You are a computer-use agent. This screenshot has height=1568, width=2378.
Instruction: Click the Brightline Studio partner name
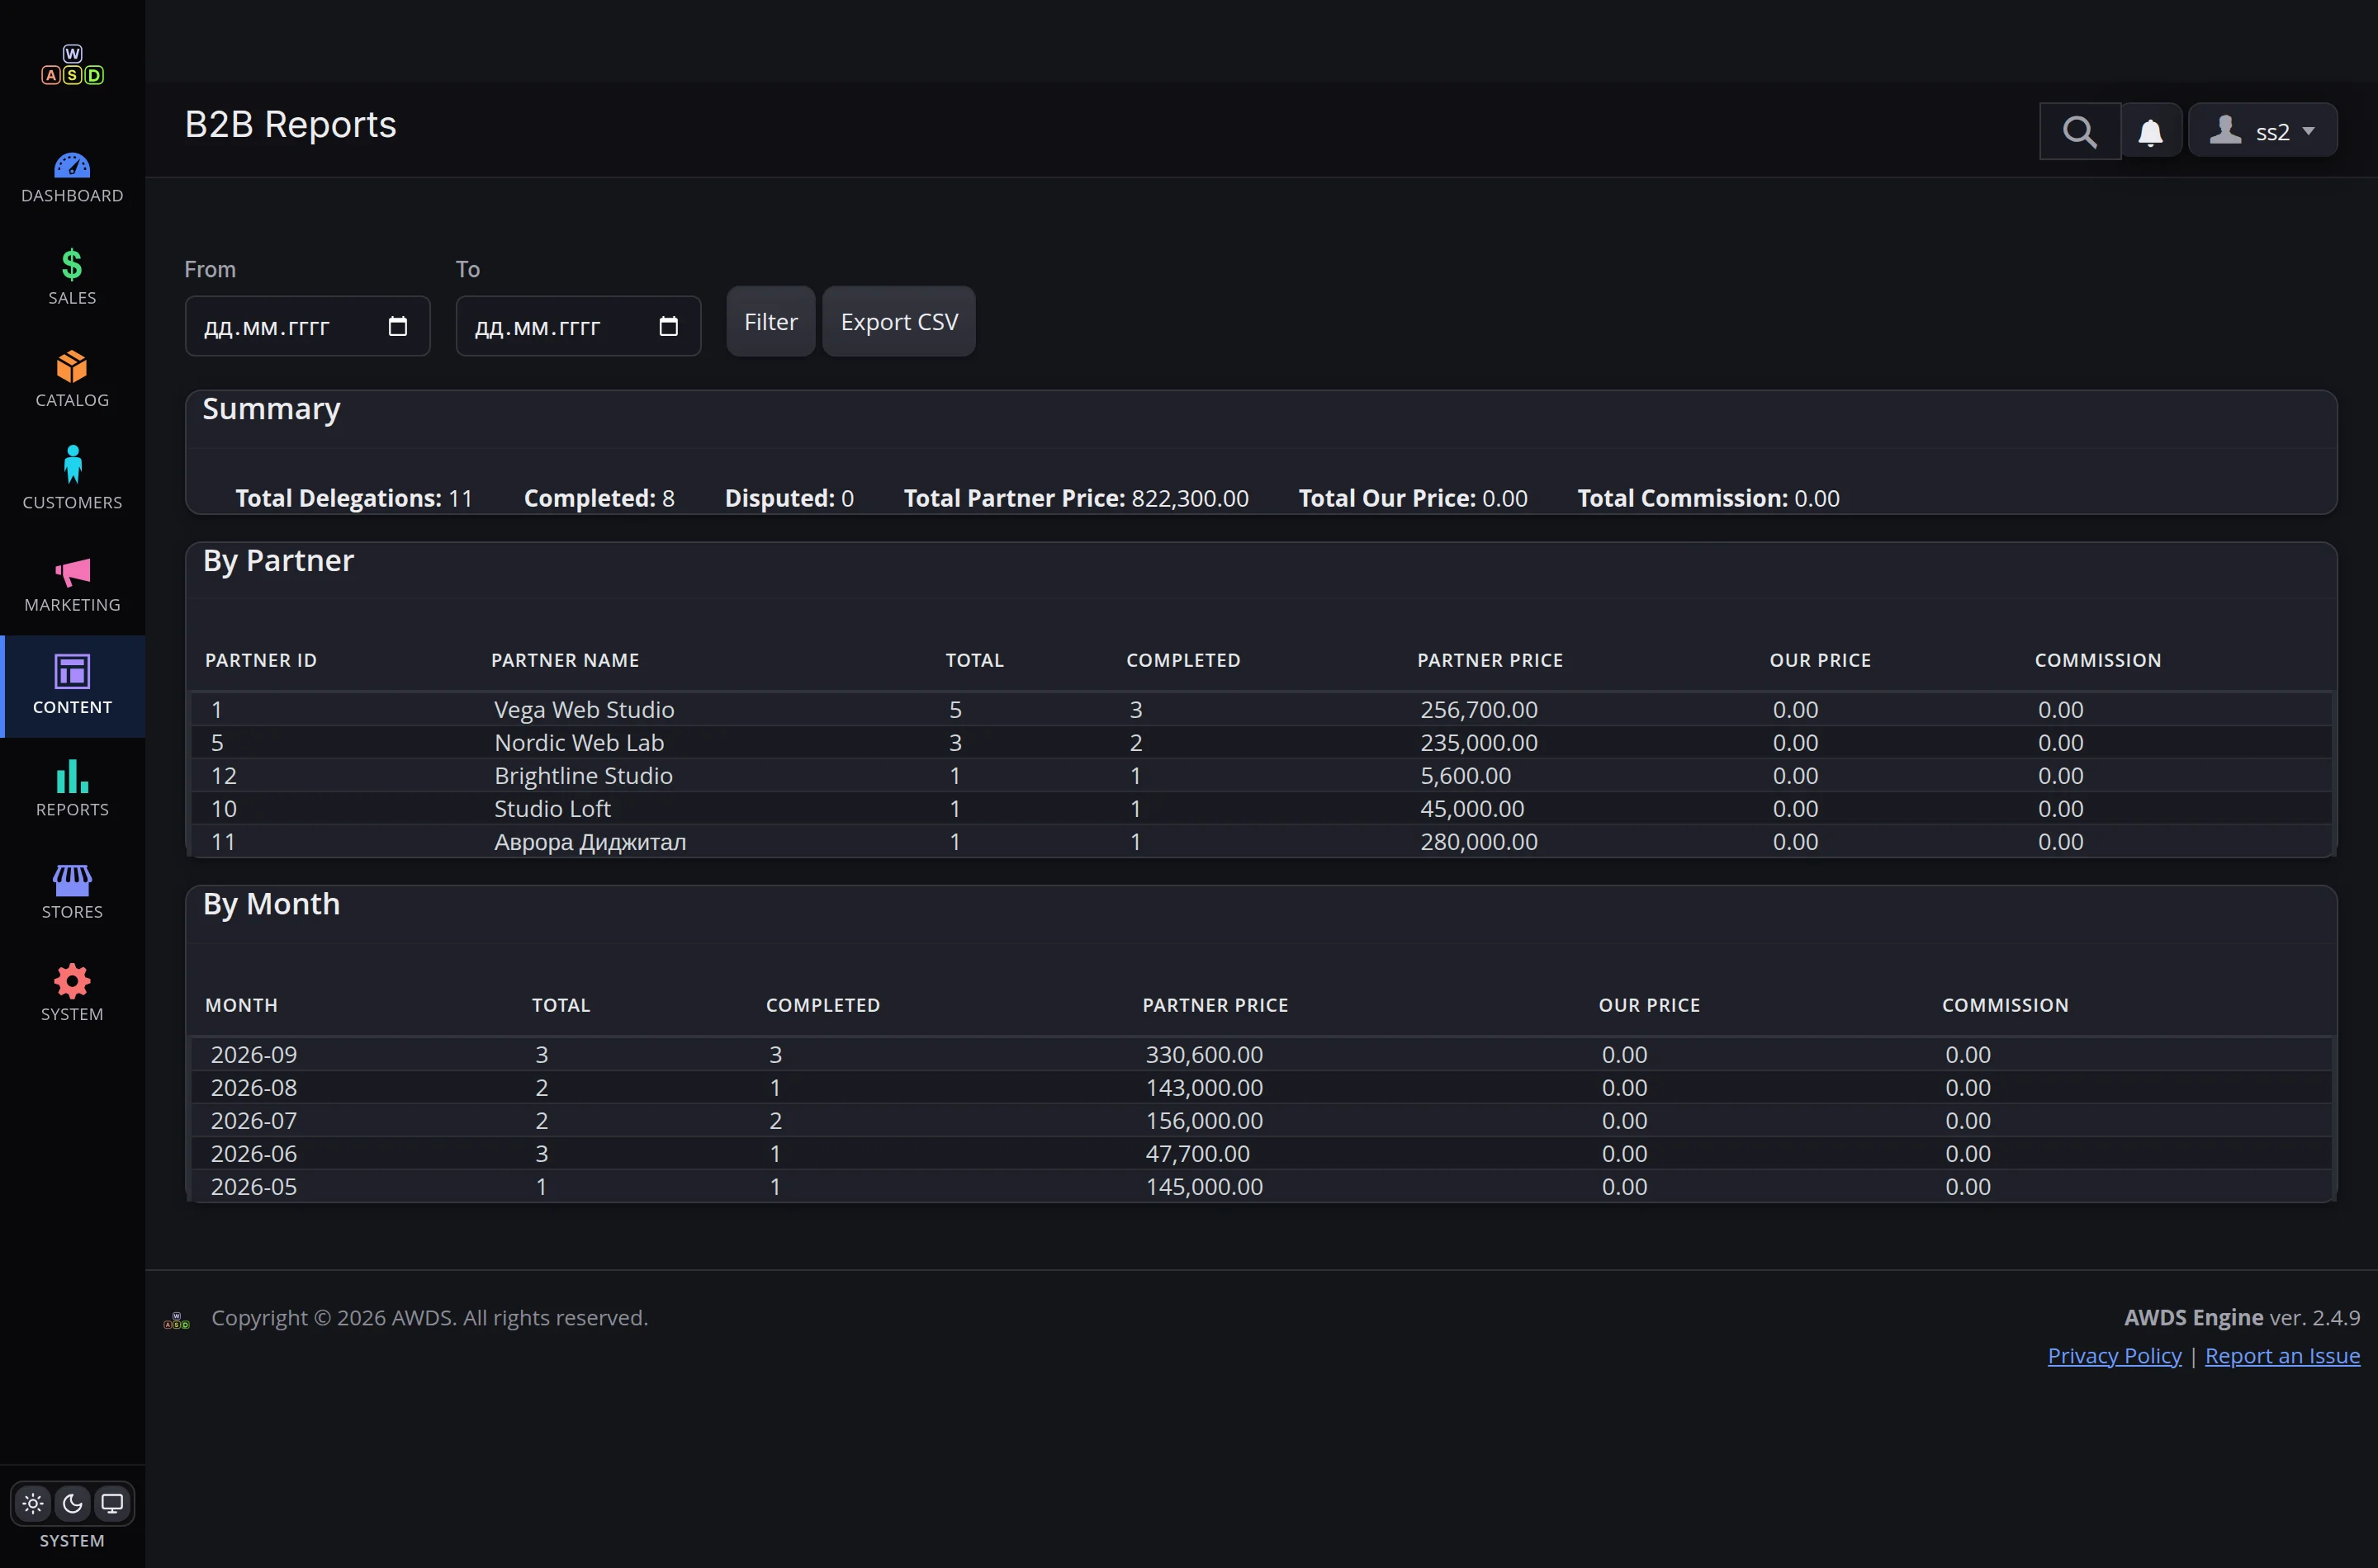coord(583,775)
